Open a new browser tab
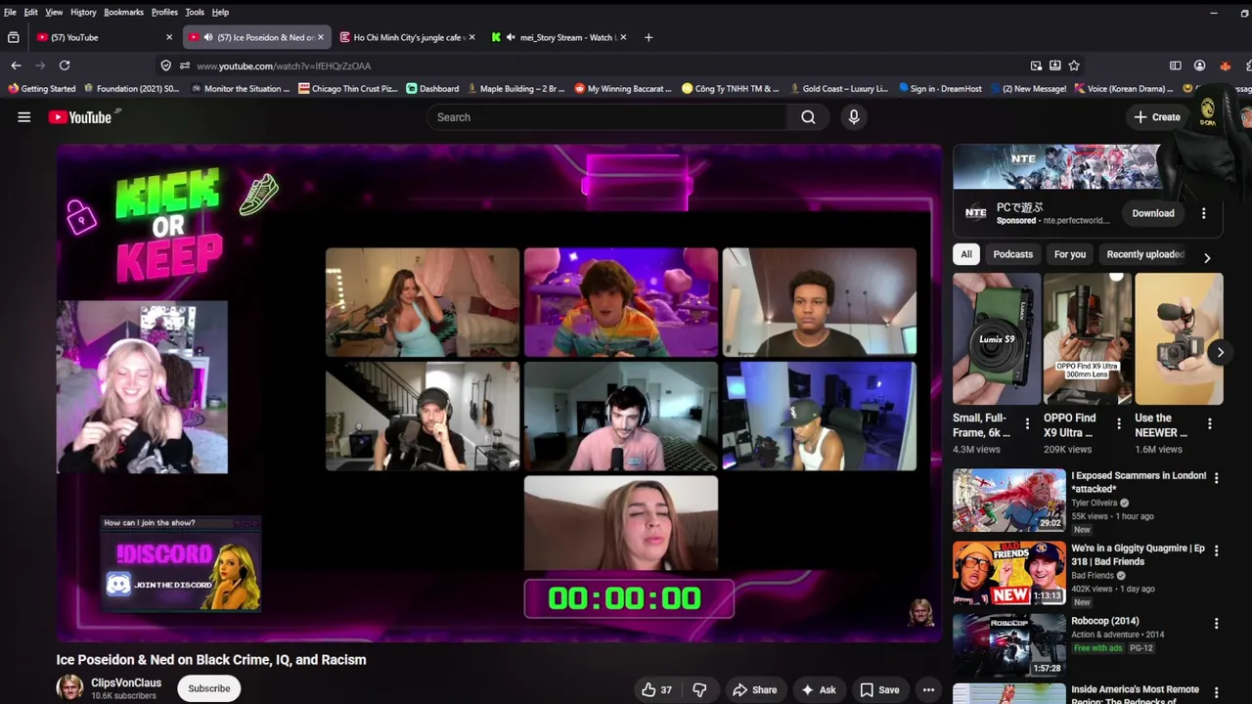Screen dimensions: 1252x704 point(648,37)
